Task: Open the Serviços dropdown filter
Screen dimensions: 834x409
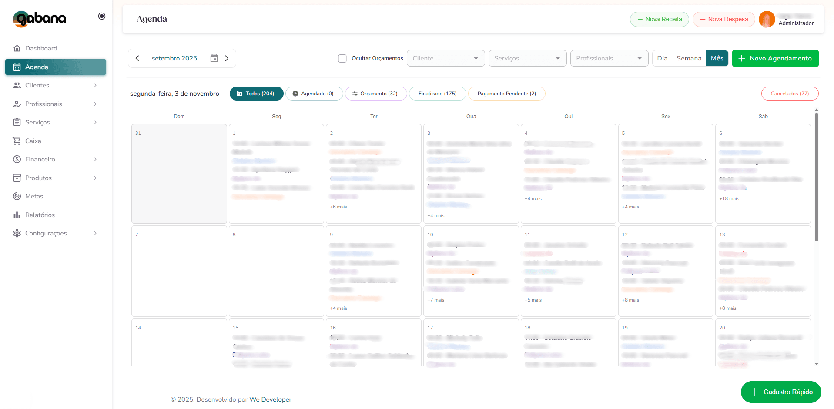Action: click(527, 58)
